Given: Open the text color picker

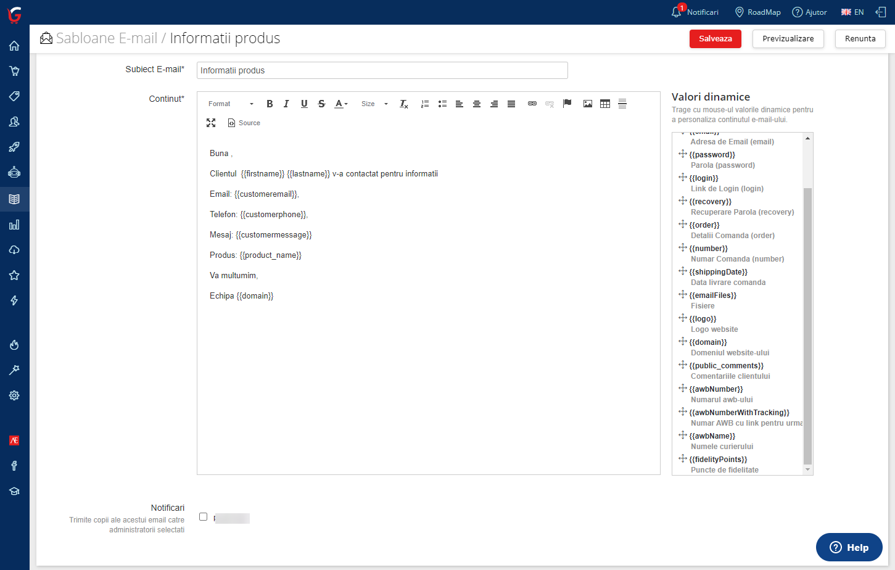Looking at the screenshot, I should (x=341, y=104).
